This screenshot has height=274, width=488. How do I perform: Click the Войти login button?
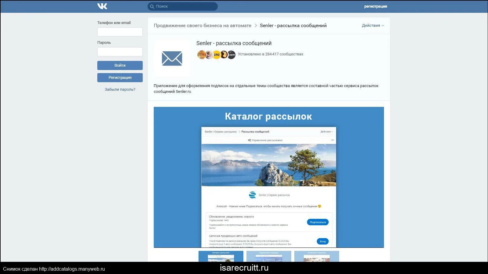coord(120,65)
